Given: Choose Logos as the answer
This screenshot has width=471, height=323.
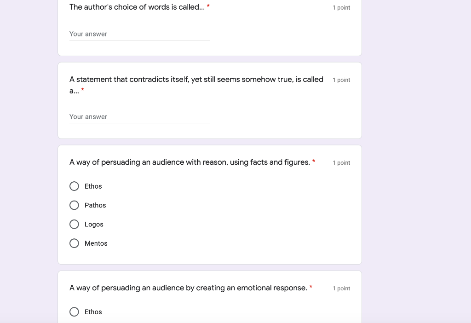Looking at the screenshot, I should 74,224.
